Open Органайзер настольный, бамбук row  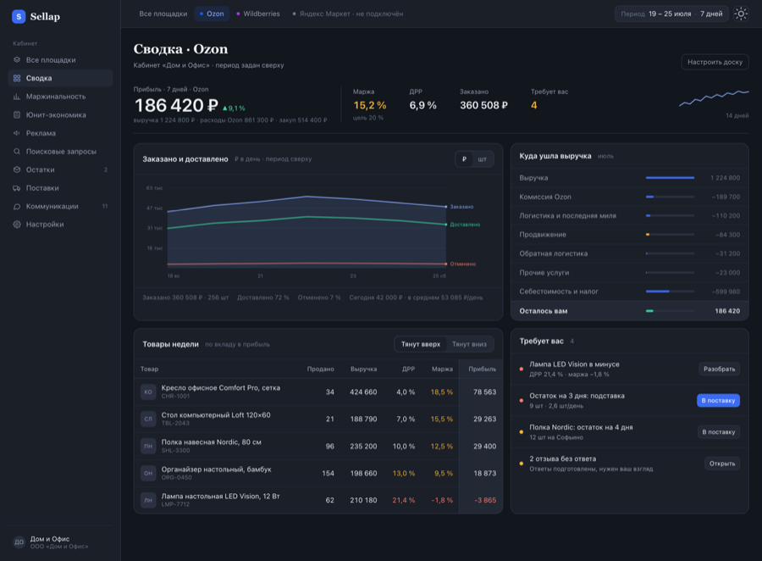pos(318,473)
